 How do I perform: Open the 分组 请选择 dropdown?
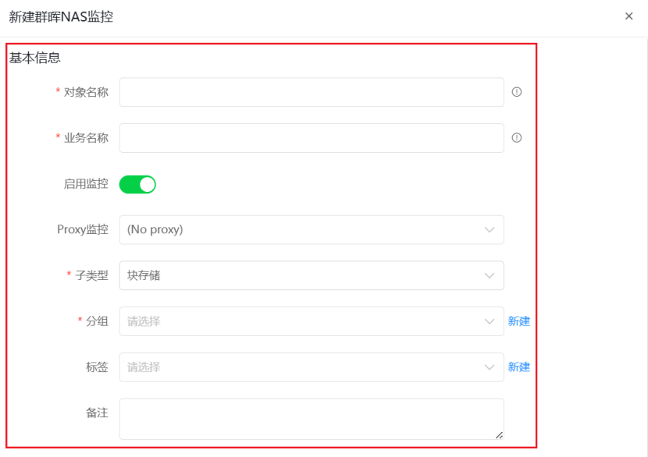pyautogui.click(x=312, y=321)
